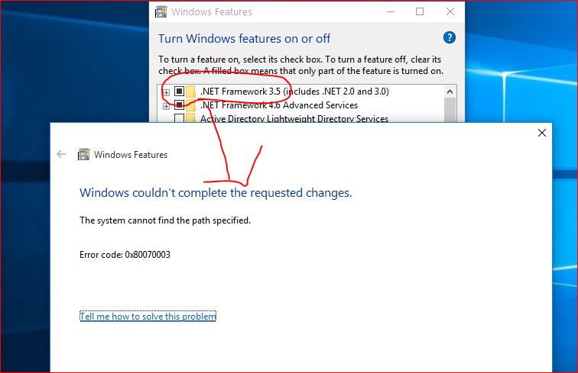Click 'Turn Windows features on or off' heading
Screen dimensions: 578x373
[244, 38]
